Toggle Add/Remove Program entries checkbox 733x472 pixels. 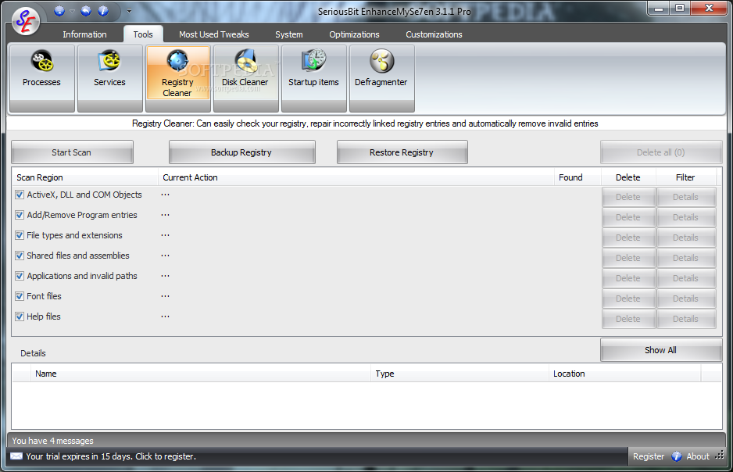tap(20, 215)
